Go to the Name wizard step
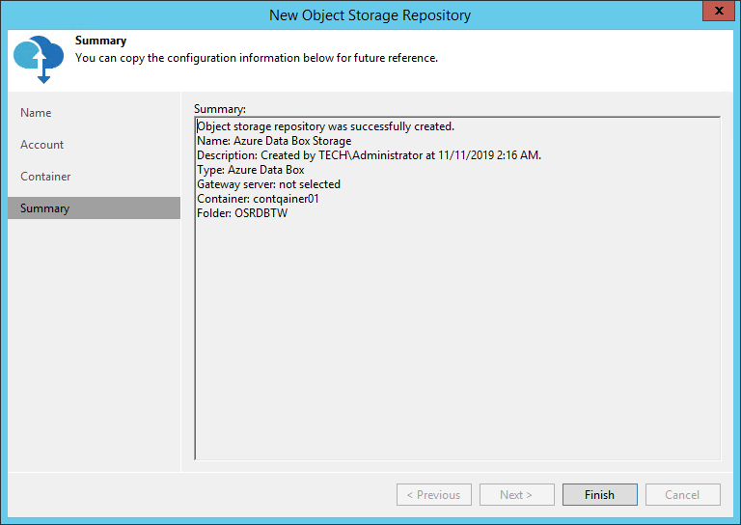The height and width of the screenshot is (525, 741). click(36, 113)
